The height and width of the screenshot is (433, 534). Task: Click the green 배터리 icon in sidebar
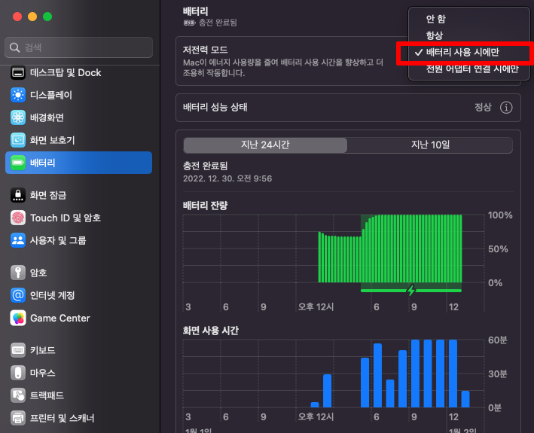[18, 163]
